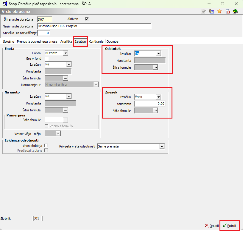Click the Naziv vrste obračuna field
This screenshot has height=232, width=243.
94,26
